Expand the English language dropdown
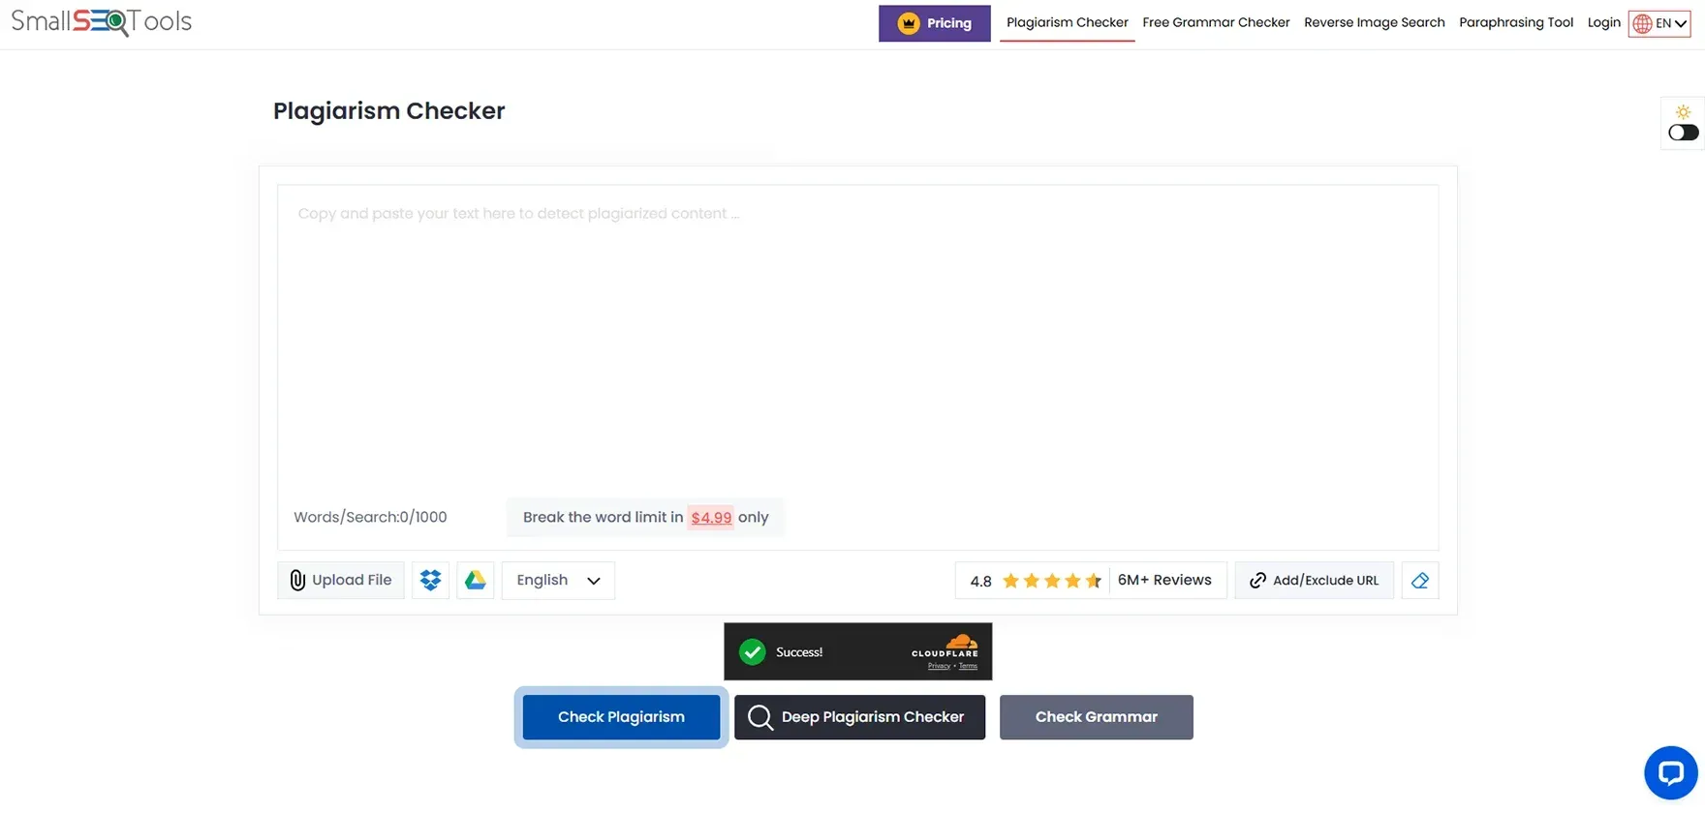Screen dimensions: 1705x813 click(x=558, y=581)
